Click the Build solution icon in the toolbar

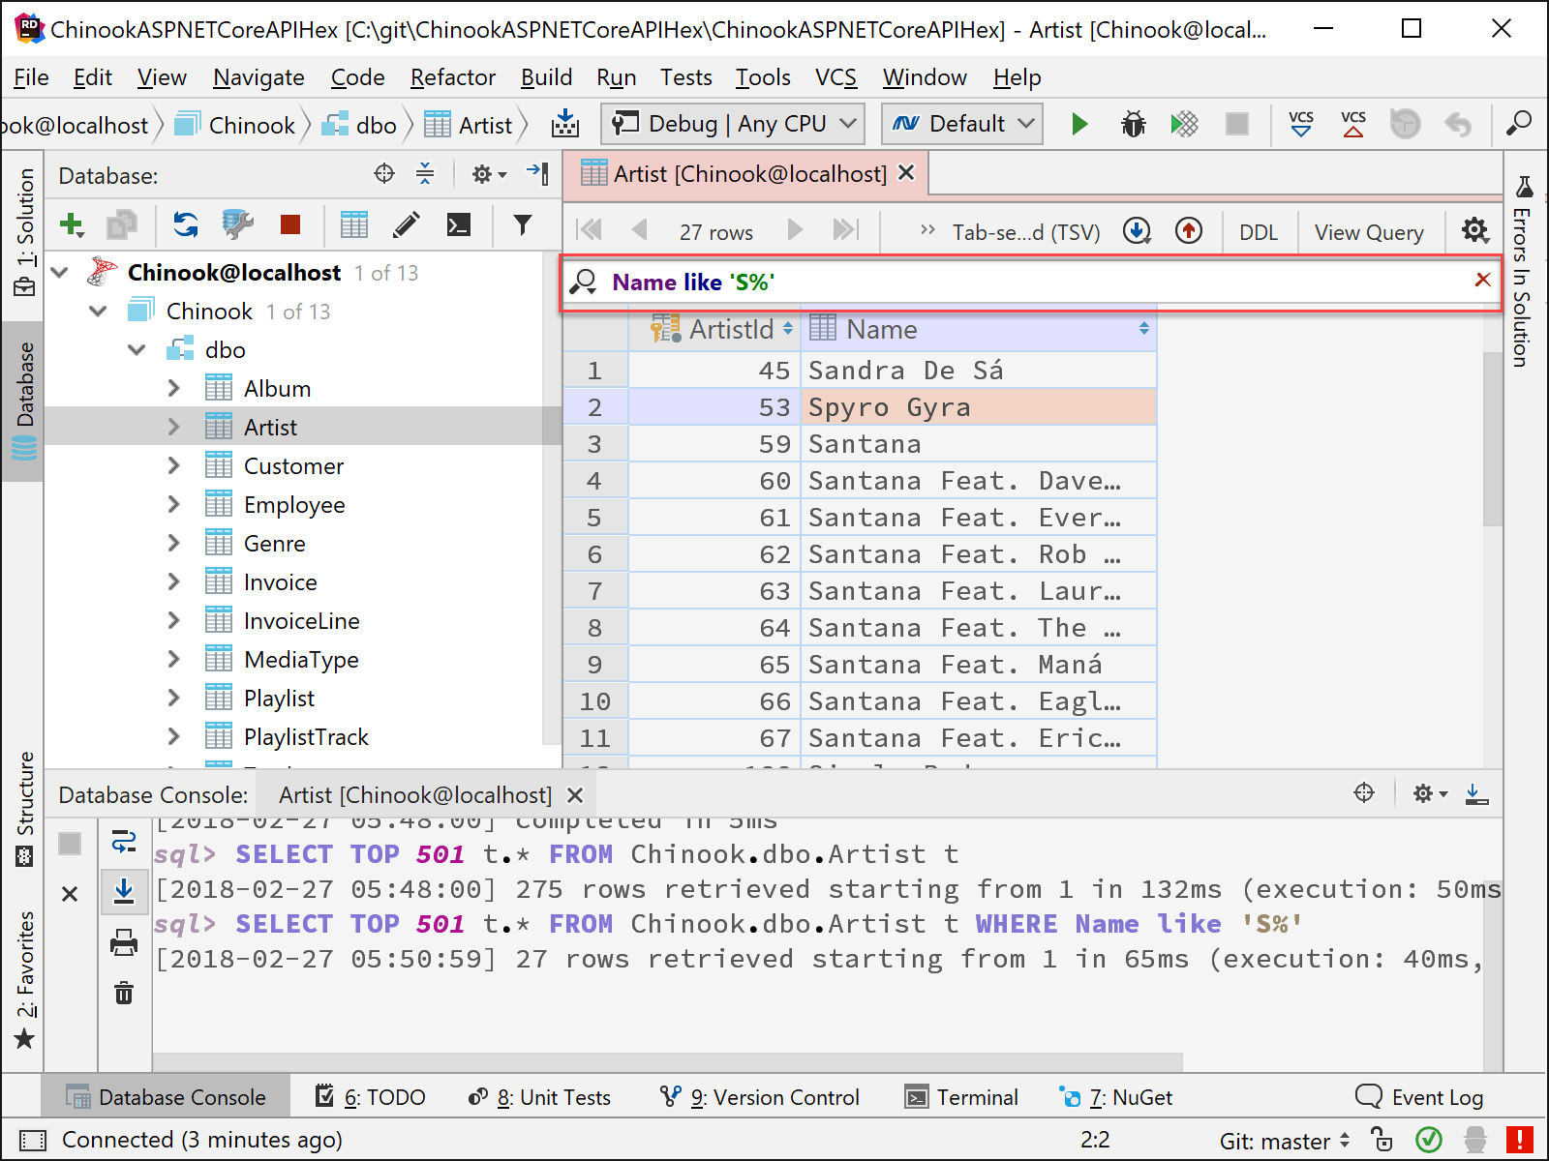pos(565,124)
